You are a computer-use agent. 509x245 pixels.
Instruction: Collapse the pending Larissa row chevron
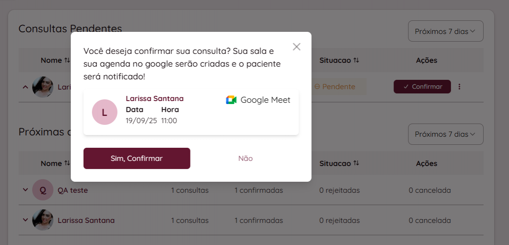click(x=25, y=87)
